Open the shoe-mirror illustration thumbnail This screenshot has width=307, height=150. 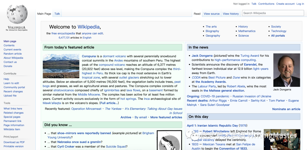coord(169,140)
